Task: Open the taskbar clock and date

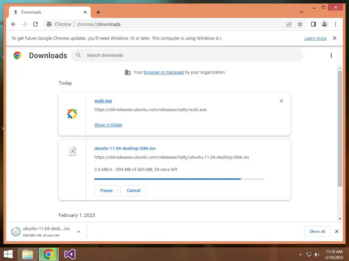Action: [x=334, y=255]
